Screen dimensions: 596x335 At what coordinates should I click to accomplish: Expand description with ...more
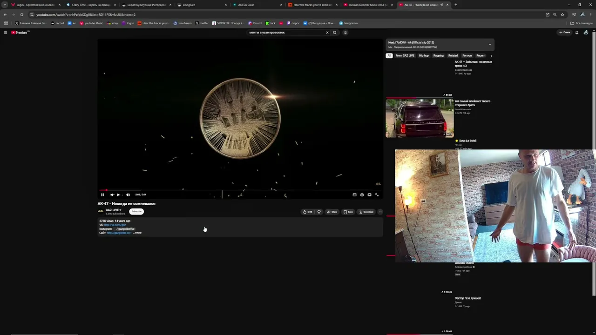[137, 233]
